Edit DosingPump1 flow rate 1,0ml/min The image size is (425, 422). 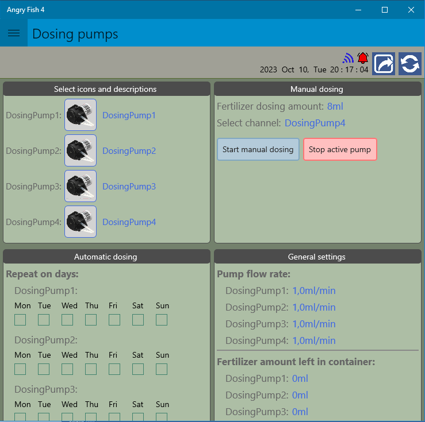coord(314,291)
